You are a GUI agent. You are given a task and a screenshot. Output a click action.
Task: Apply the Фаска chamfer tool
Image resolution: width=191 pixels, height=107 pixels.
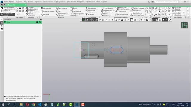(74, 8)
